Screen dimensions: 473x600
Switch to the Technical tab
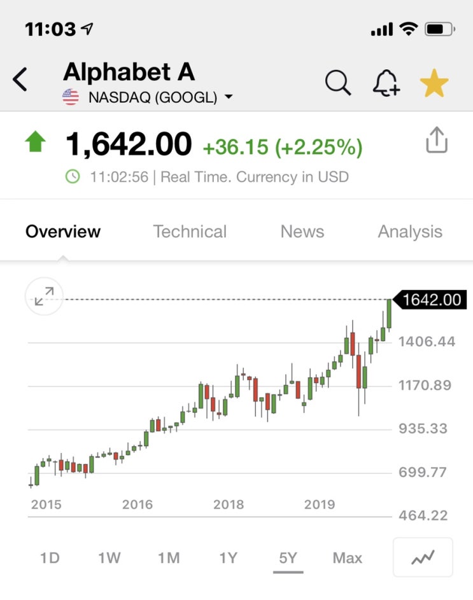point(190,232)
